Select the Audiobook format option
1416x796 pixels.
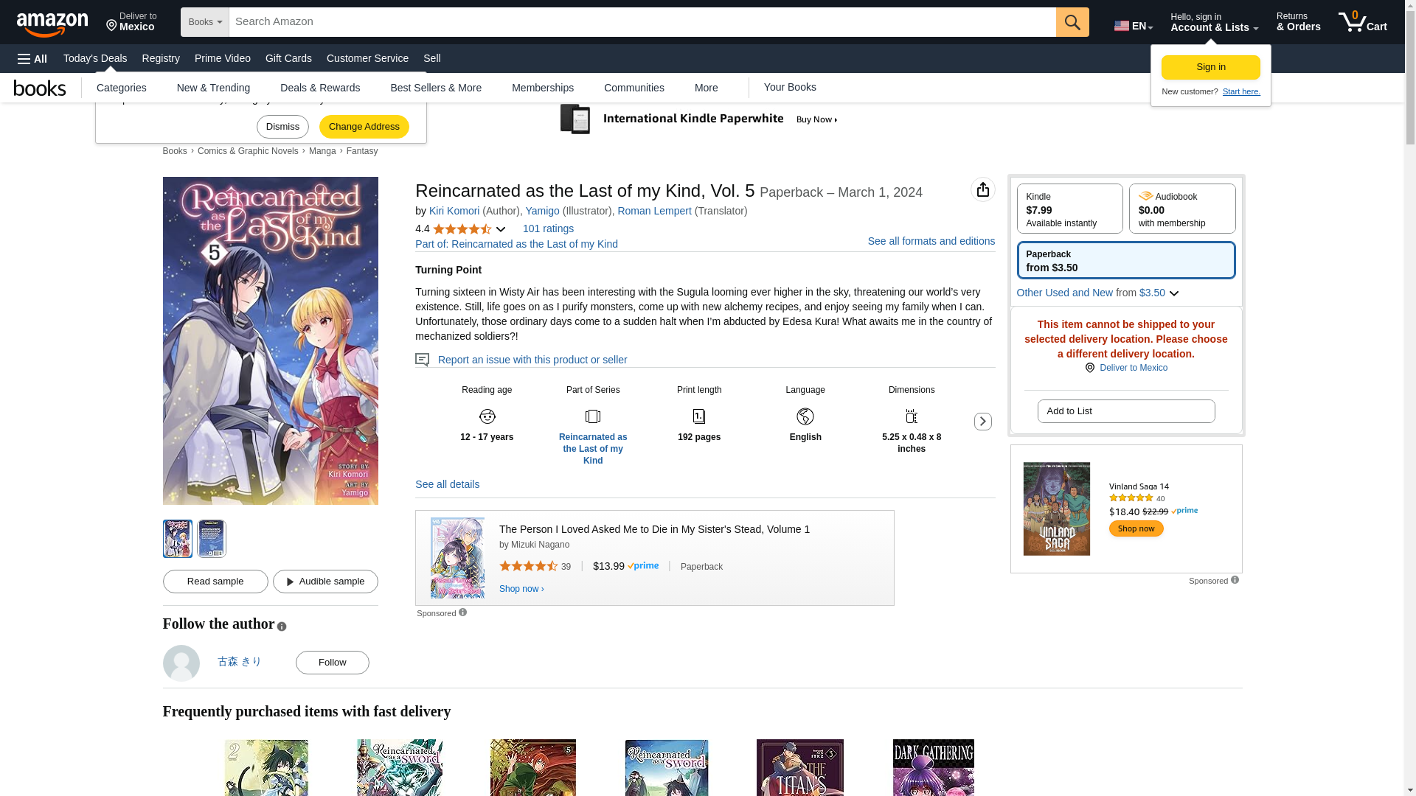point(1181,209)
